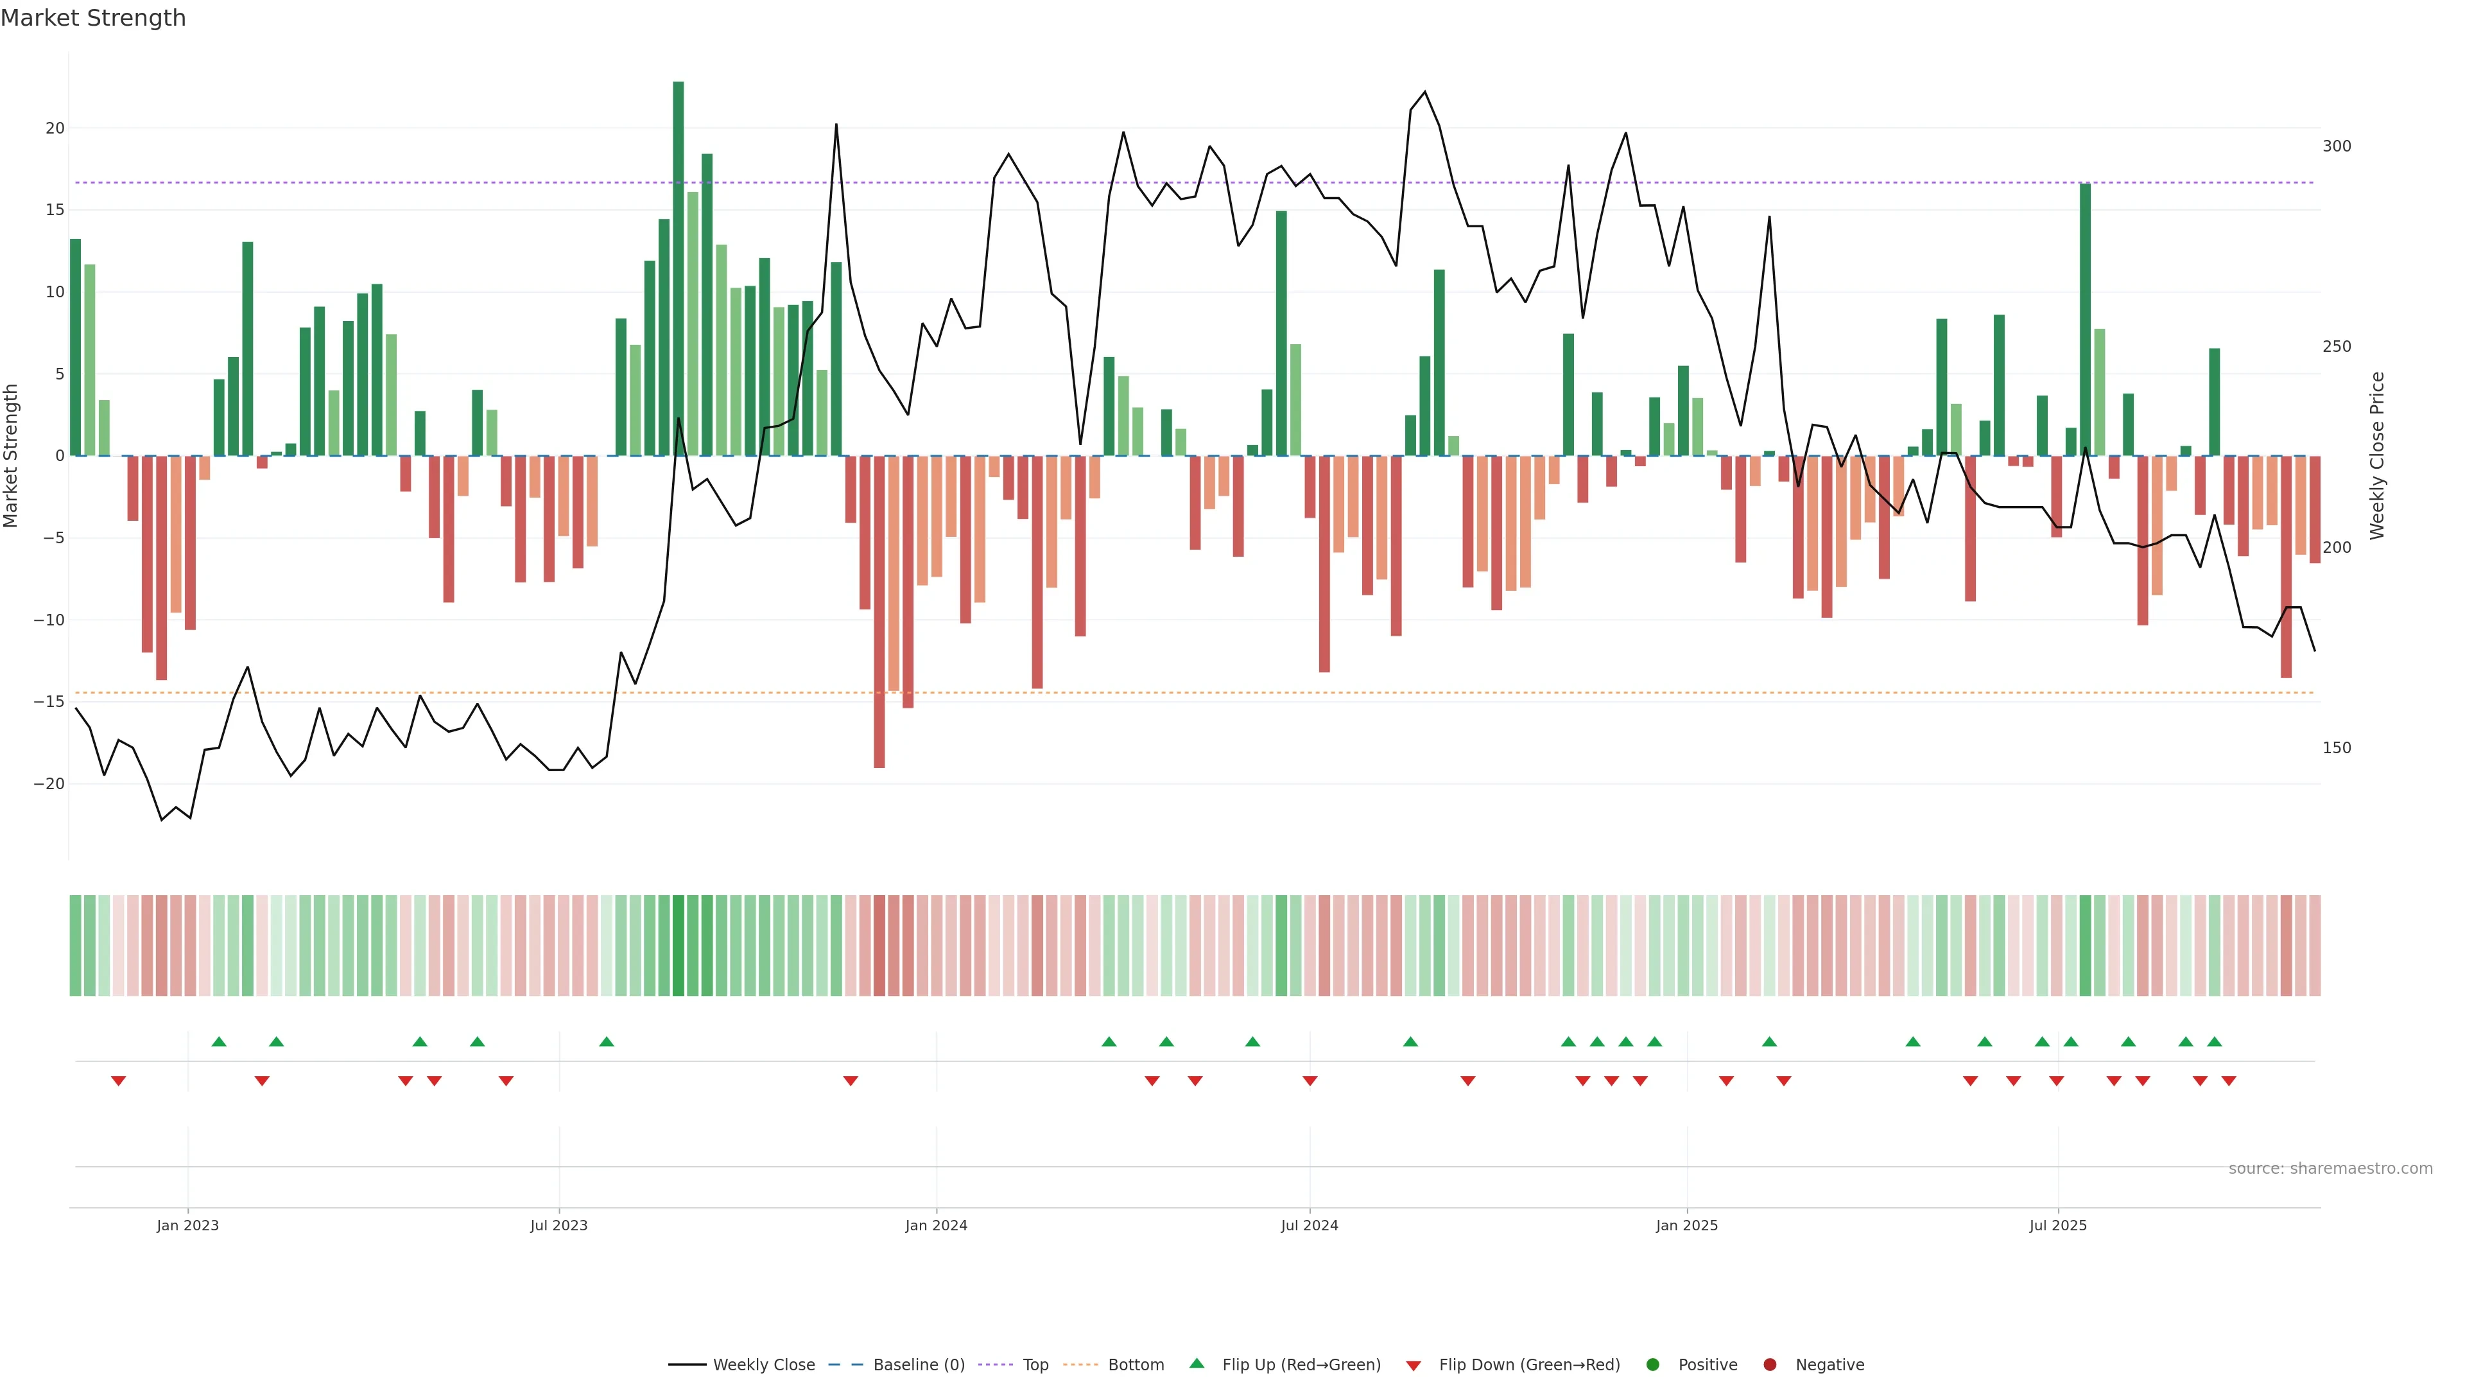This screenshot has width=2465, height=1387.
Task: Click the blue dashed Baseline sample in legend
Action: pos(846,1365)
